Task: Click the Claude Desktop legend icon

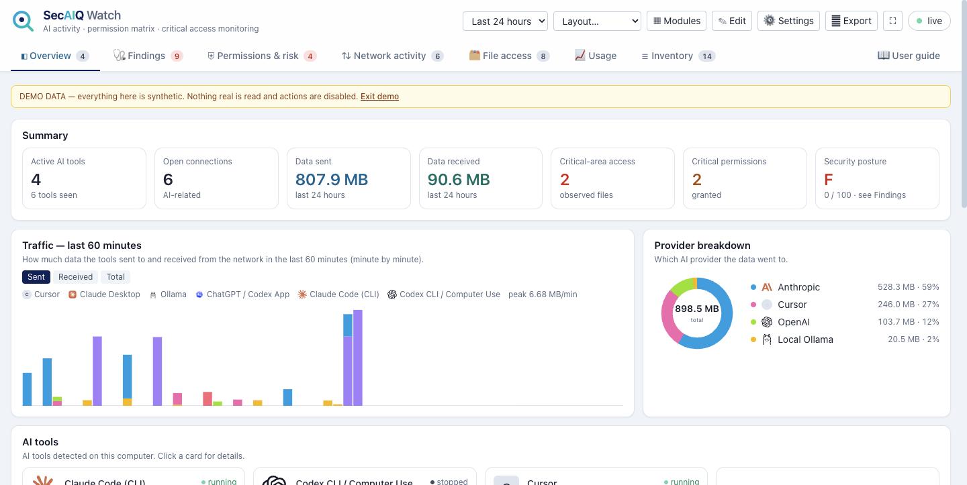Action: click(73, 294)
